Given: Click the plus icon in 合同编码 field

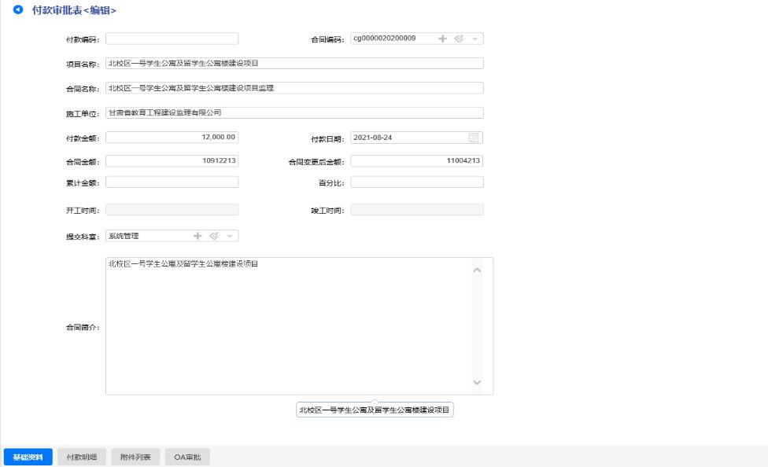Looking at the screenshot, I should pos(441,39).
